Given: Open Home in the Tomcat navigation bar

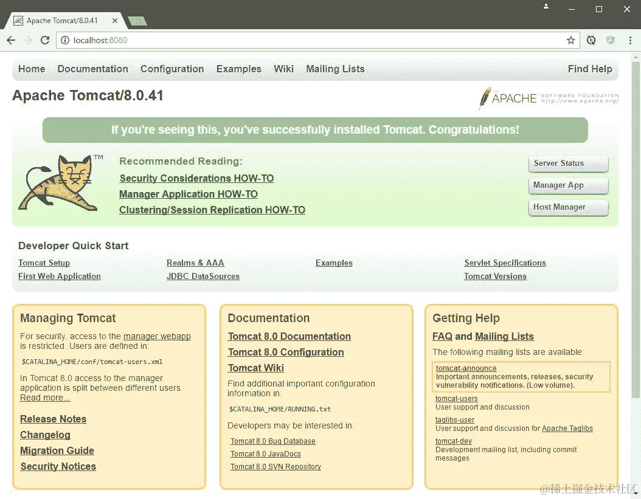Looking at the screenshot, I should [32, 69].
